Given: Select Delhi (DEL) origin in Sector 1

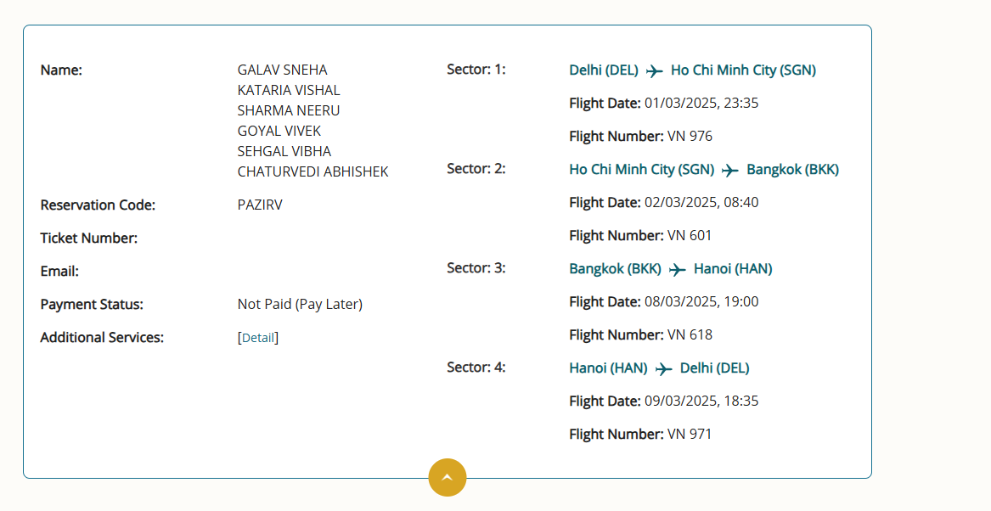Looking at the screenshot, I should pos(604,70).
